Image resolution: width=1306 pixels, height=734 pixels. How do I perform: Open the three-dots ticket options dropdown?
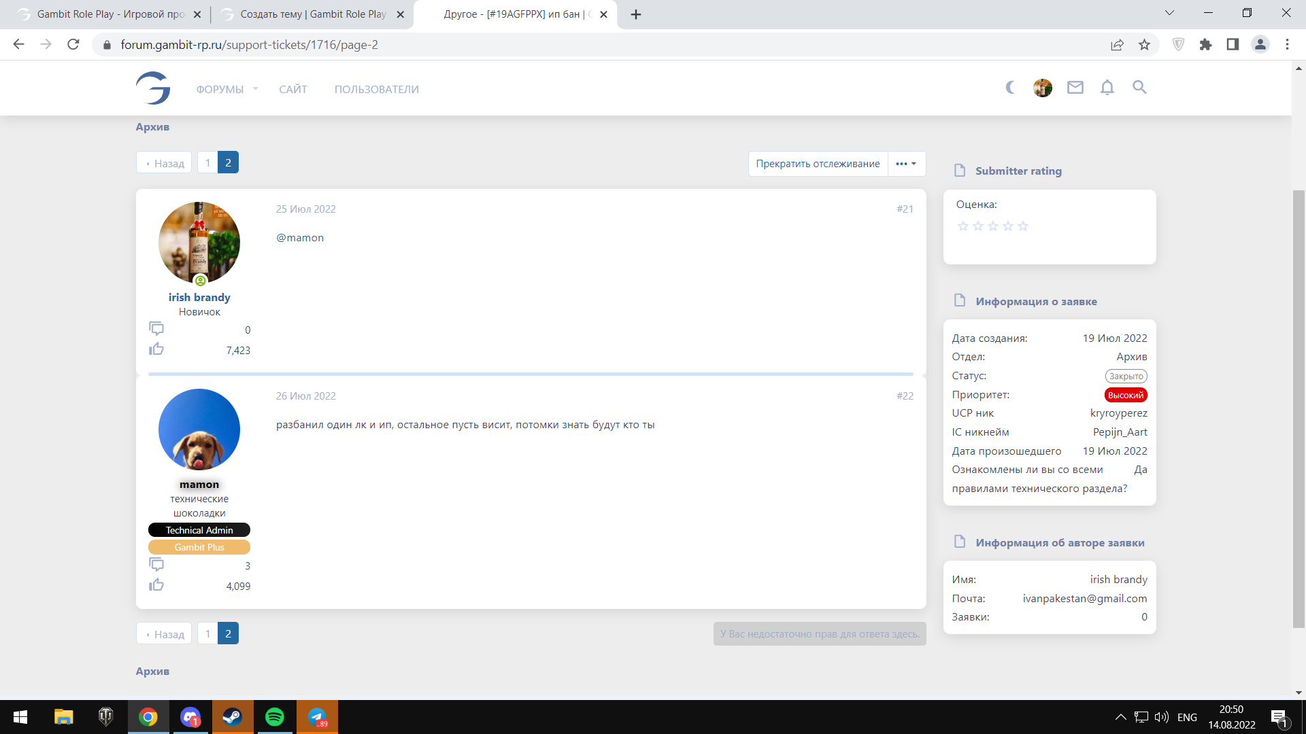[906, 164]
